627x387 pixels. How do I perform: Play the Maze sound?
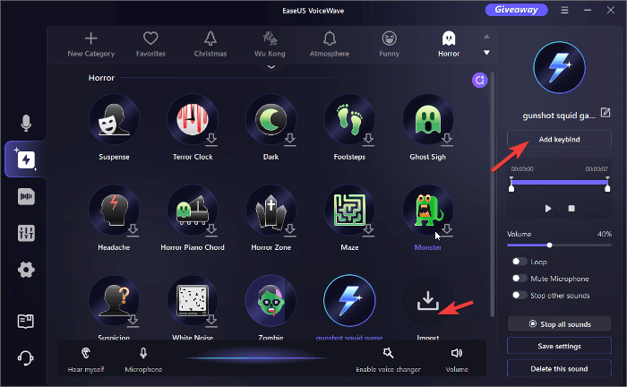pos(349,210)
